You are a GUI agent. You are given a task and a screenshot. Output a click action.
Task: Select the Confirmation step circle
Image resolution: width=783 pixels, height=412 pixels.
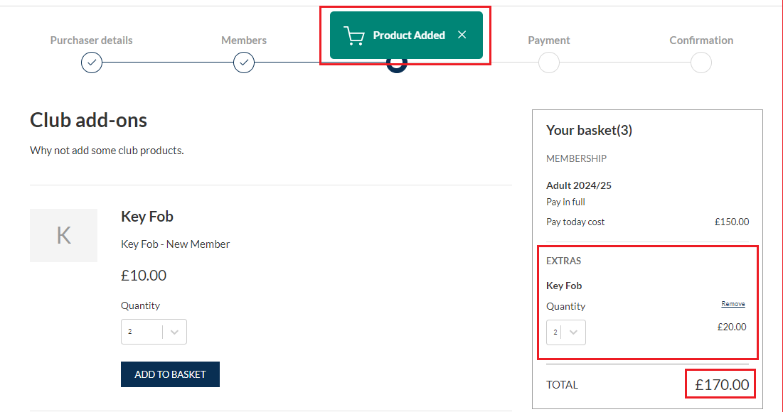tap(701, 63)
